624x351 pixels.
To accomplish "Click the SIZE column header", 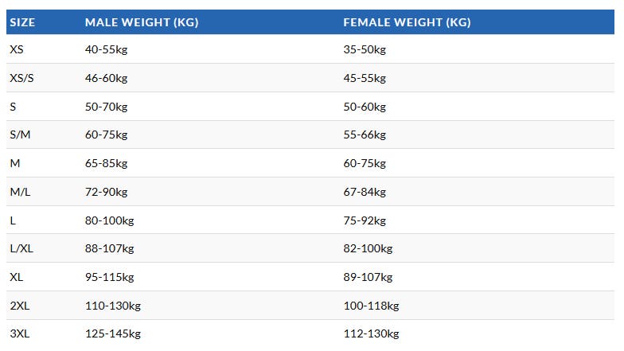I will (22, 22).
